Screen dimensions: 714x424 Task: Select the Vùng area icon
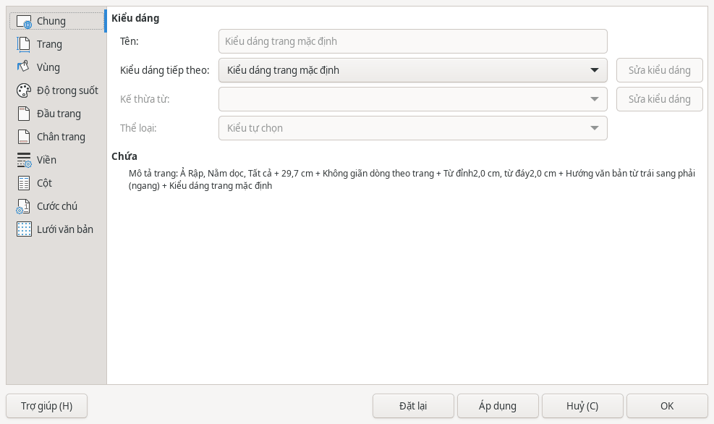pyautogui.click(x=24, y=67)
